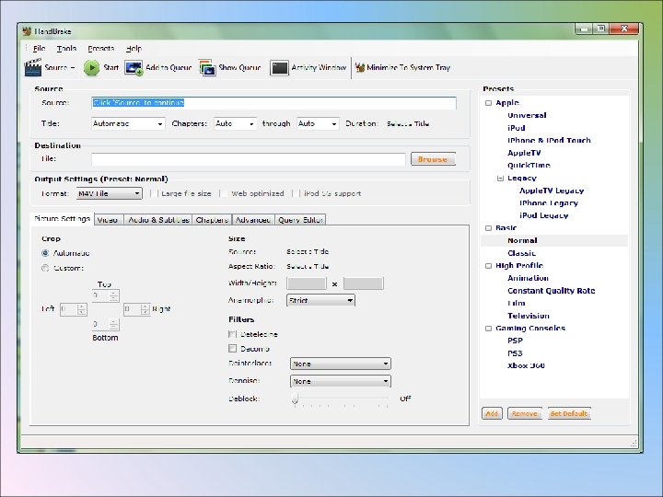Select the Animation preset
This screenshot has width=663, height=497.
528,278
